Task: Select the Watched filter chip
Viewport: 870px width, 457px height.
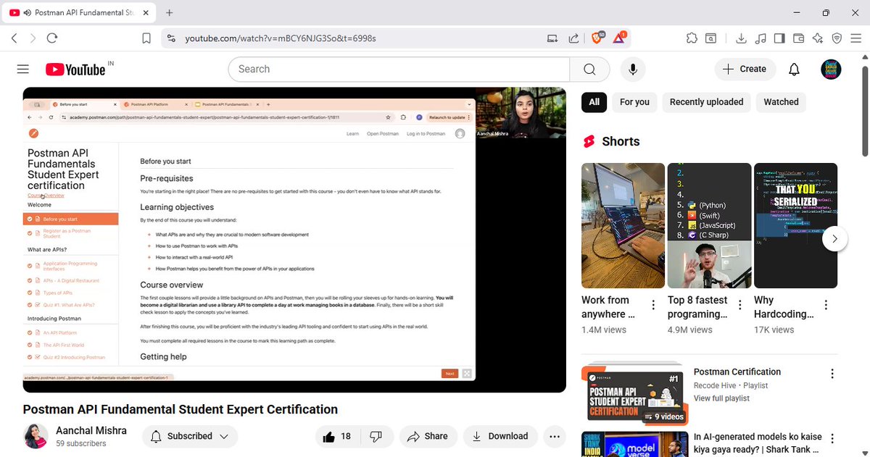Action: tap(781, 102)
